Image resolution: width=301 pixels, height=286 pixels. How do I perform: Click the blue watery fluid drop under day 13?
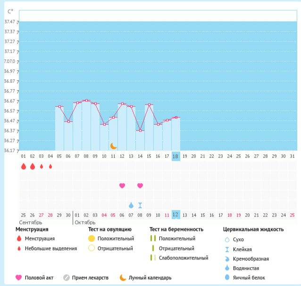click(131, 205)
